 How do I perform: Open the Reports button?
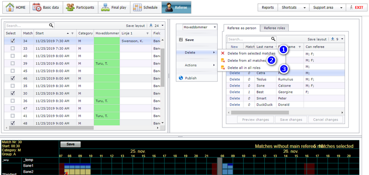click(268, 7)
